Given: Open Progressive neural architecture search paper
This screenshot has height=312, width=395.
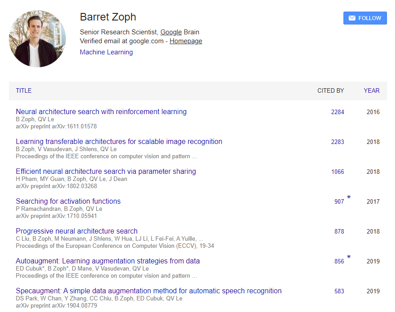Looking at the screenshot, I should click(x=77, y=231).
